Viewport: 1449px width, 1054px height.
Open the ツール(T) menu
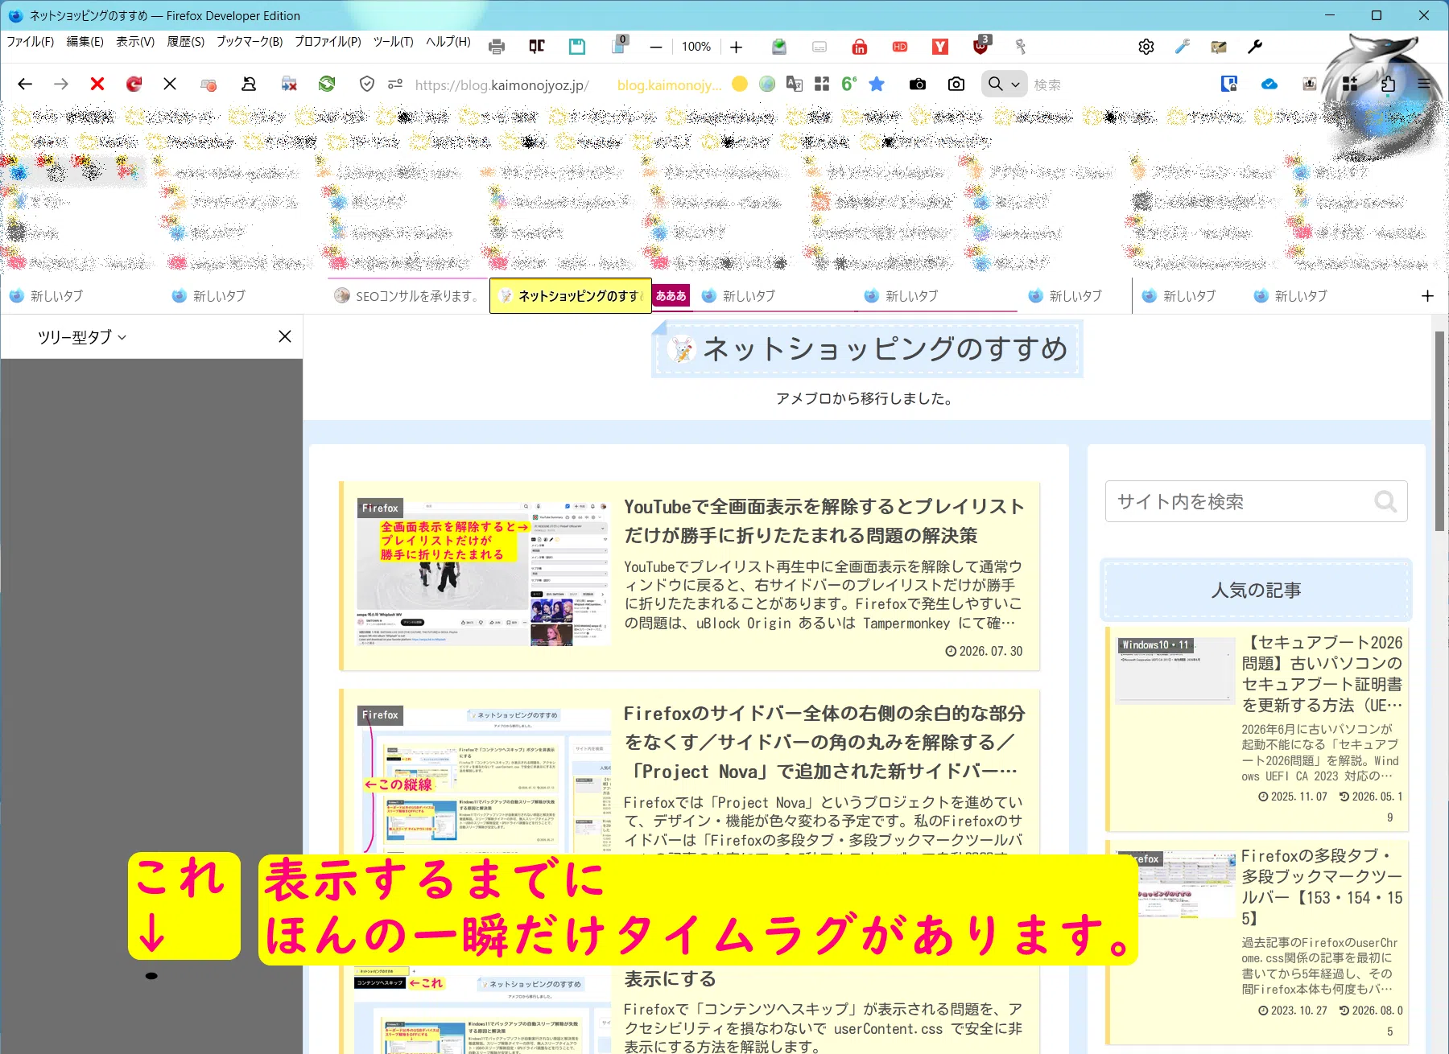click(393, 42)
